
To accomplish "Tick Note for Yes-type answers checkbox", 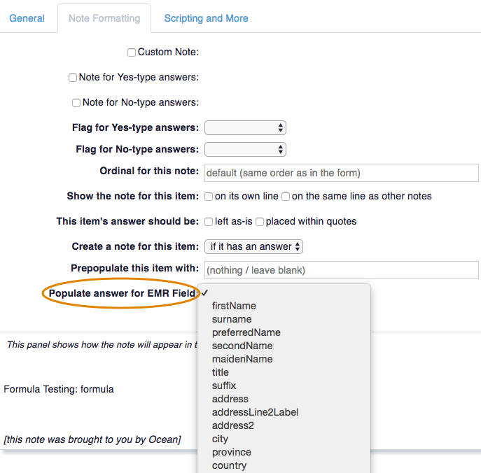I will pos(73,78).
